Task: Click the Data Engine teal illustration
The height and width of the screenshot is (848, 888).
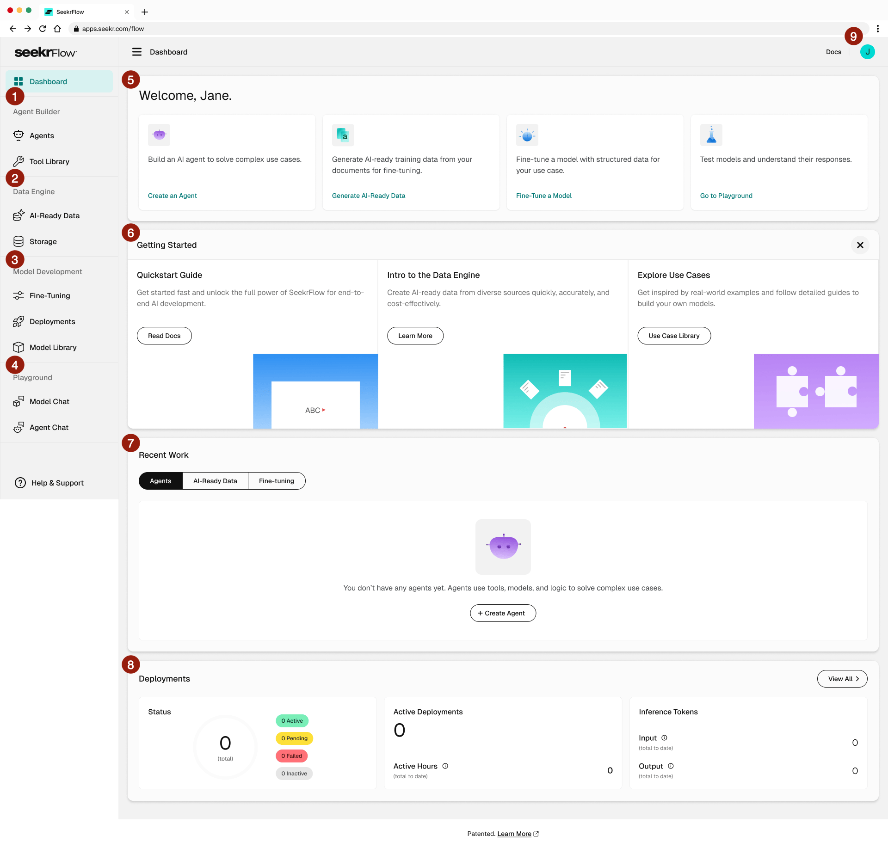Action: click(565, 391)
